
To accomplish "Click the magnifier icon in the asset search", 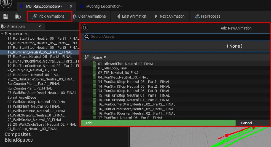I will 87,36.
